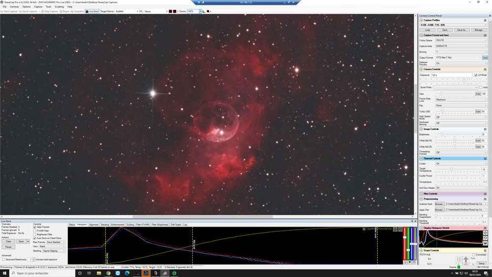492x277 pixels.
Task: Open the Windows notification center icon
Action: [486, 273]
